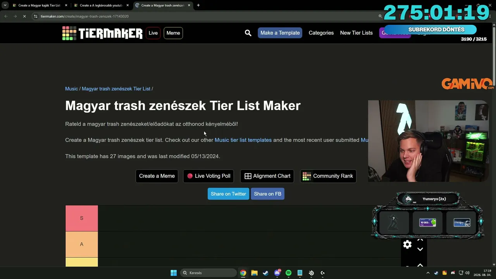Click the Community Rank colored grid icon
This screenshot has width=496, height=279.
(x=307, y=176)
